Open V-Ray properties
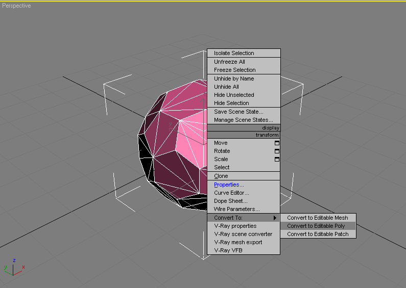 (x=244, y=226)
